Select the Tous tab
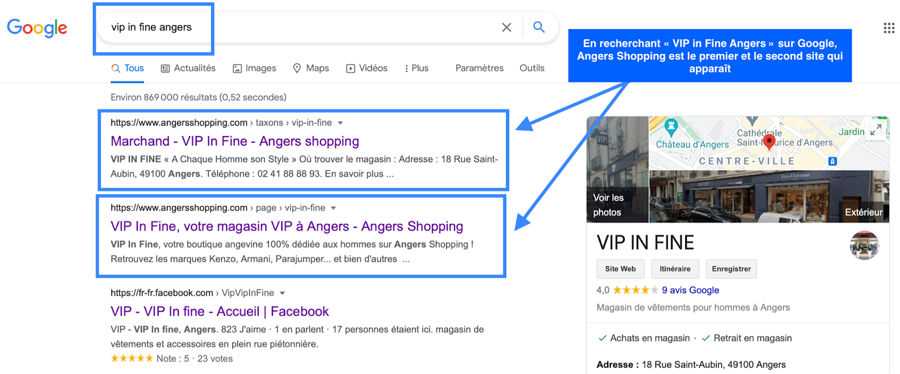900x374 pixels. (x=128, y=68)
